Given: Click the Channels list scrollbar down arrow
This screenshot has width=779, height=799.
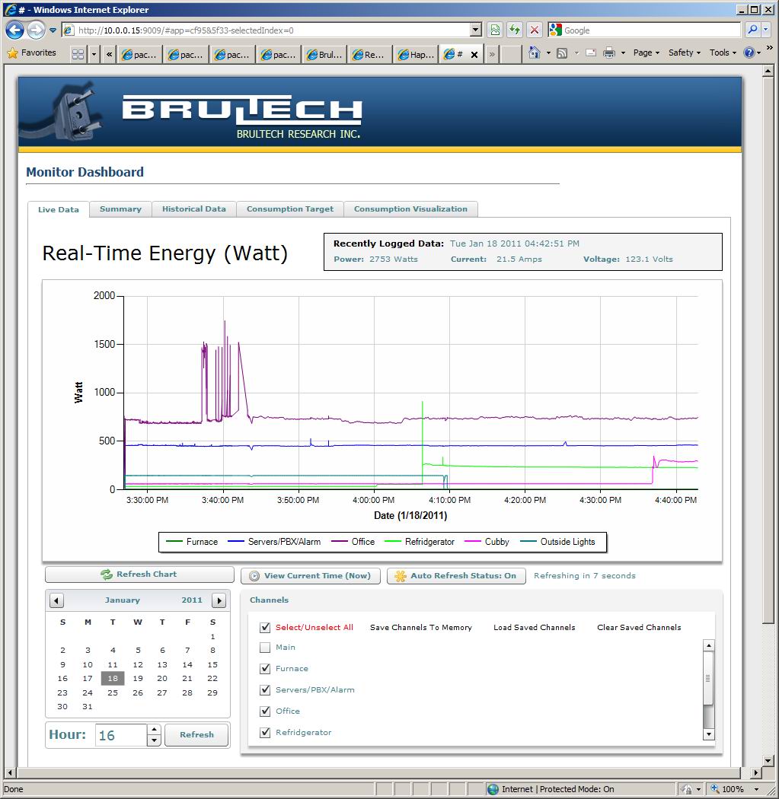Looking at the screenshot, I should pyautogui.click(x=708, y=734).
